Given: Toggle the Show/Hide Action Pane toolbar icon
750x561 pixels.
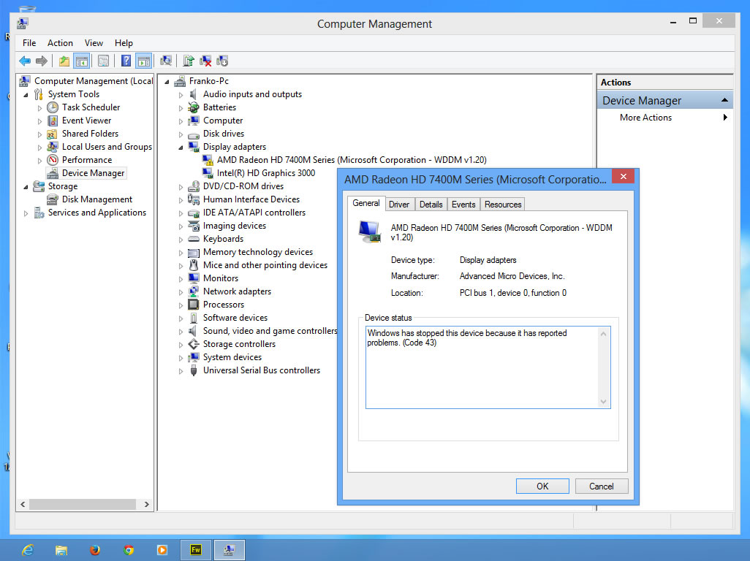Looking at the screenshot, I should pyautogui.click(x=143, y=61).
